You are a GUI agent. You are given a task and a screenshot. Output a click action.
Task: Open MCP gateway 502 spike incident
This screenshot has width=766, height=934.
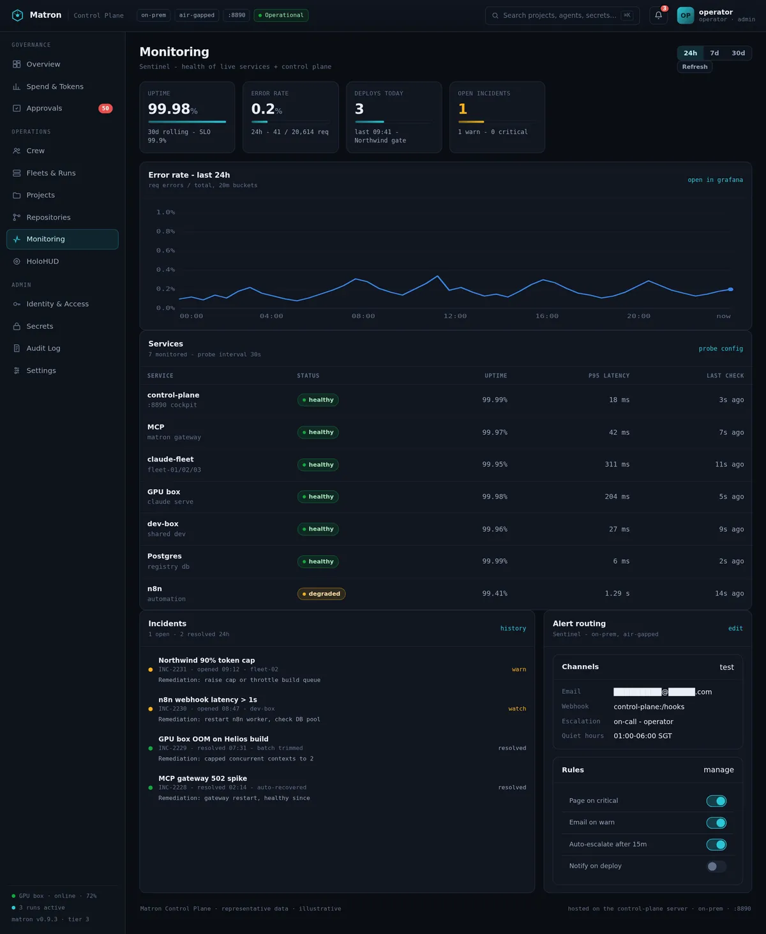point(337,788)
